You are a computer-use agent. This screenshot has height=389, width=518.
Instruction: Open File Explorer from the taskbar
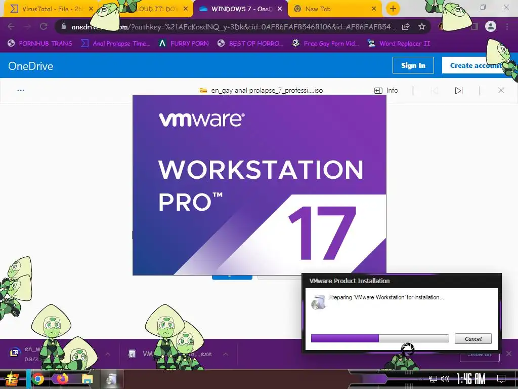[x=87, y=379]
